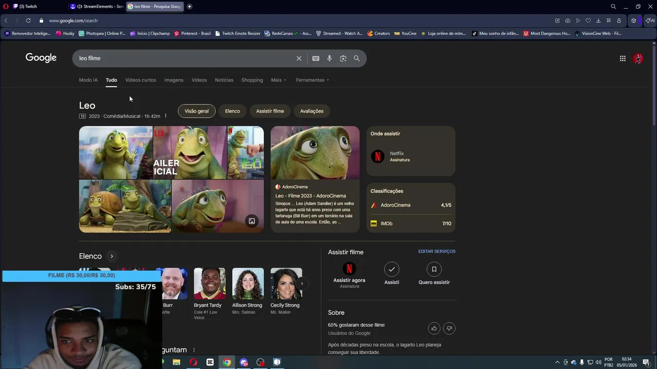Open the AdoroCinema 4,1/5 rating
Screen dimensions: 657x369
coord(411,205)
